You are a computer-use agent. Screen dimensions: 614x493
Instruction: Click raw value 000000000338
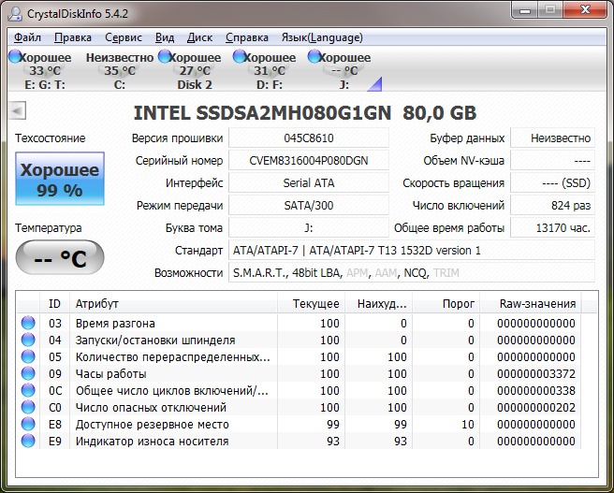(536, 390)
